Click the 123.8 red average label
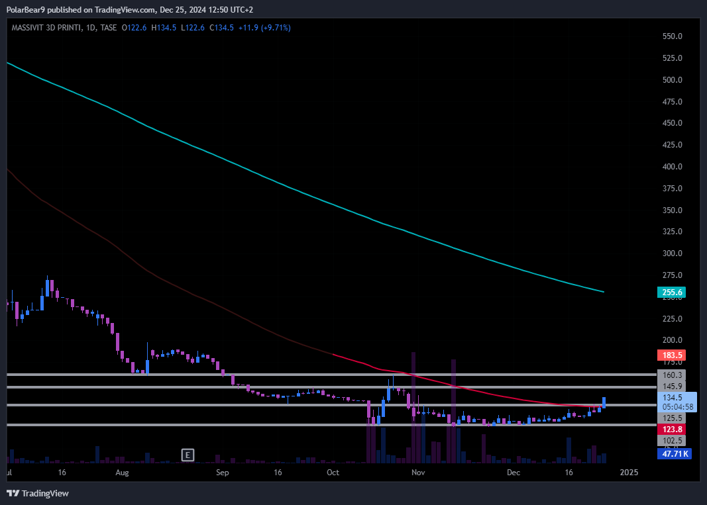Image resolution: width=707 pixels, height=505 pixels. (x=671, y=430)
